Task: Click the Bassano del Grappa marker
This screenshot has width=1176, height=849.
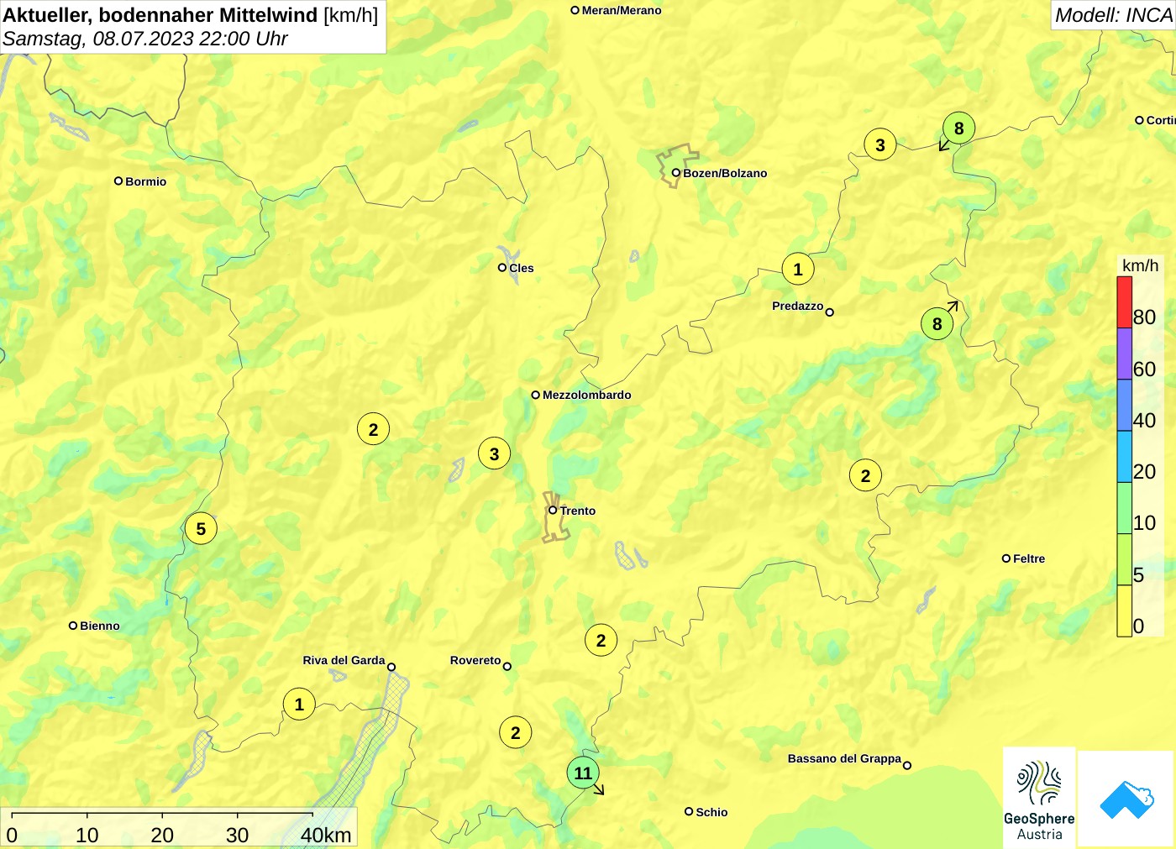Action: (x=907, y=765)
